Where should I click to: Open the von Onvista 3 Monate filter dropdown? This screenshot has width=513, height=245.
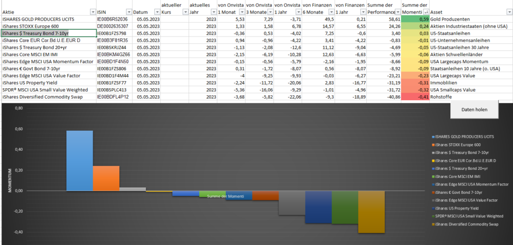[270, 12]
